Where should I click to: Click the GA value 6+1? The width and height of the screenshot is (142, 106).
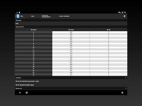71,36
